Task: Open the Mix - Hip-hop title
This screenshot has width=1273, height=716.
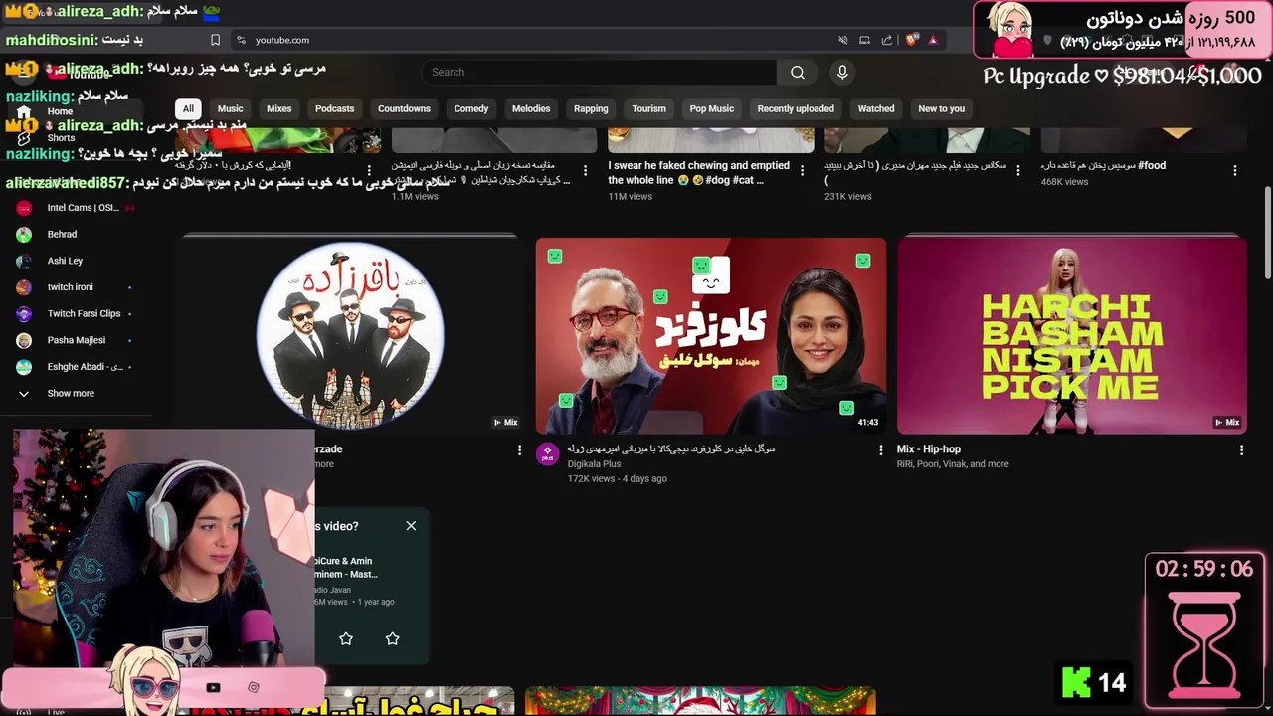Action: tap(928, 449)
